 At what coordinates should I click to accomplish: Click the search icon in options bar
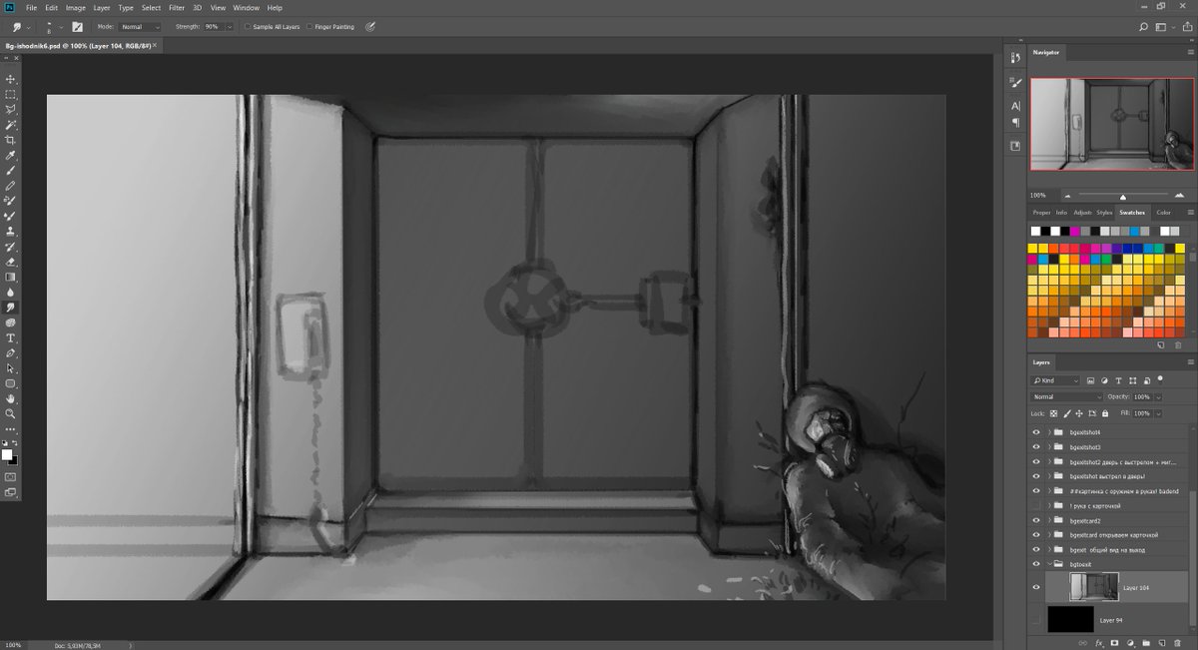click(1144, 27)
